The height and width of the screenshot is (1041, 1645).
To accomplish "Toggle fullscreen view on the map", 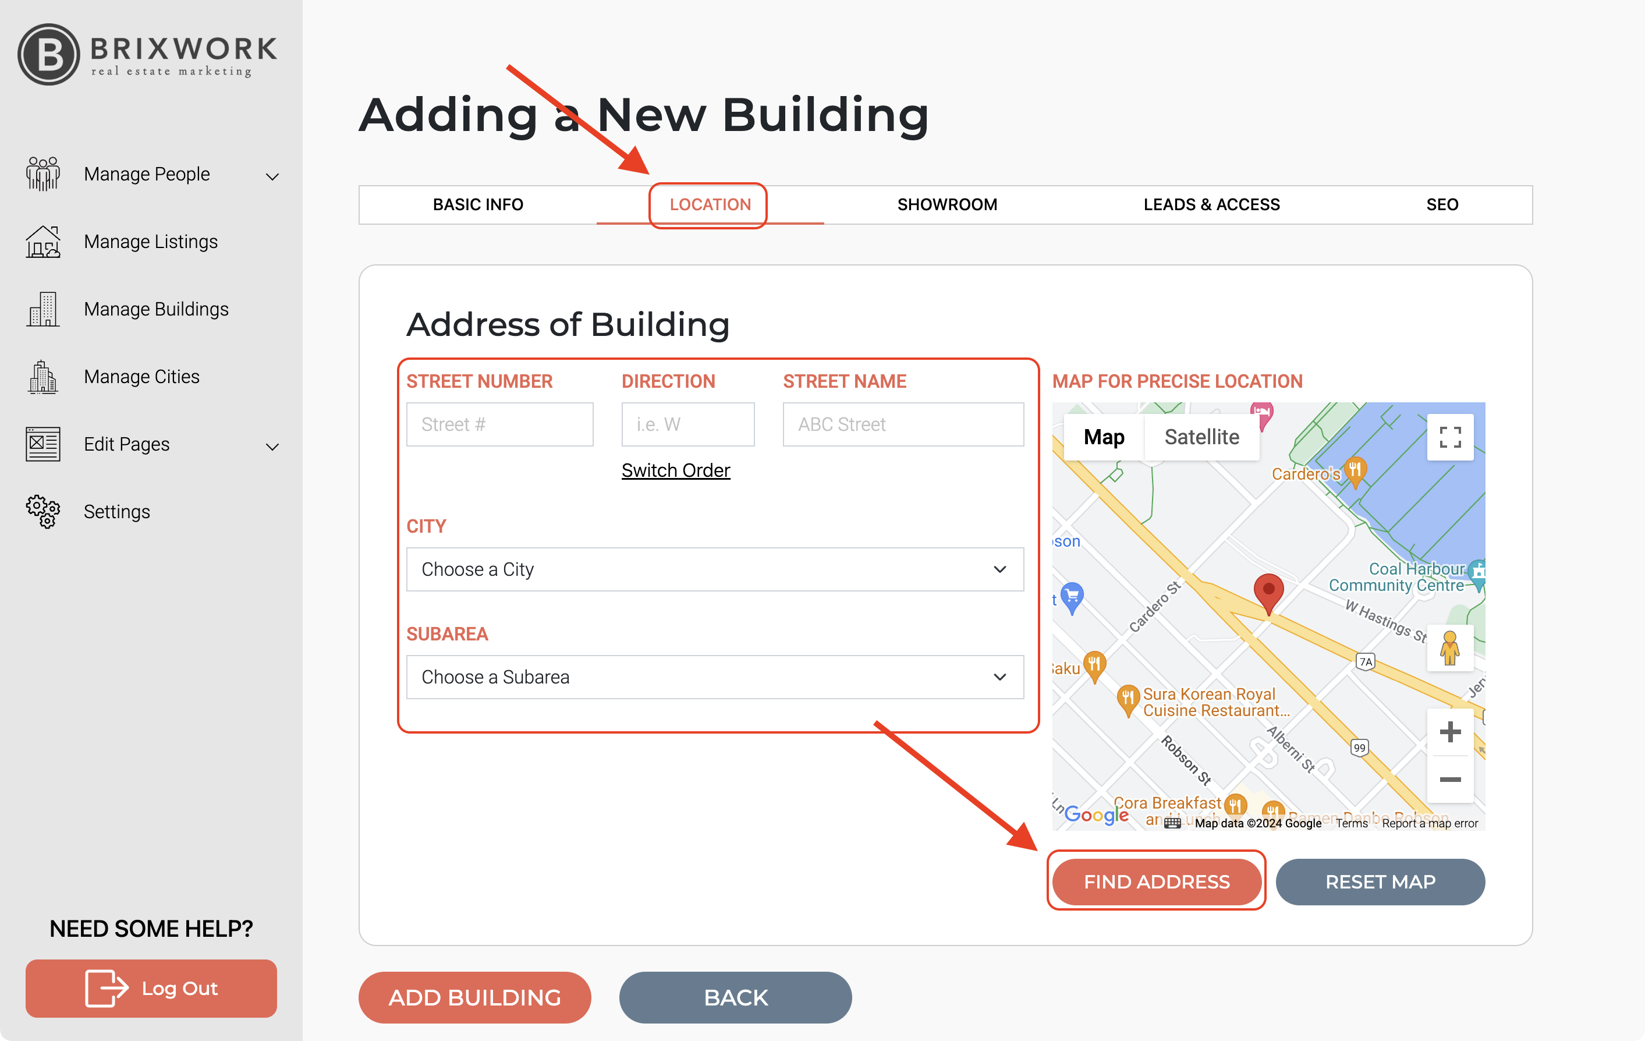I will [x=1449, y=437].
